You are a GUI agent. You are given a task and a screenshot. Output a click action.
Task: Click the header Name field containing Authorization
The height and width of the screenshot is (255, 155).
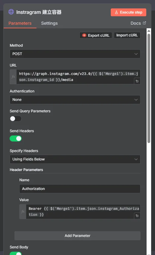pyautogui.click(x=80, y=189)
